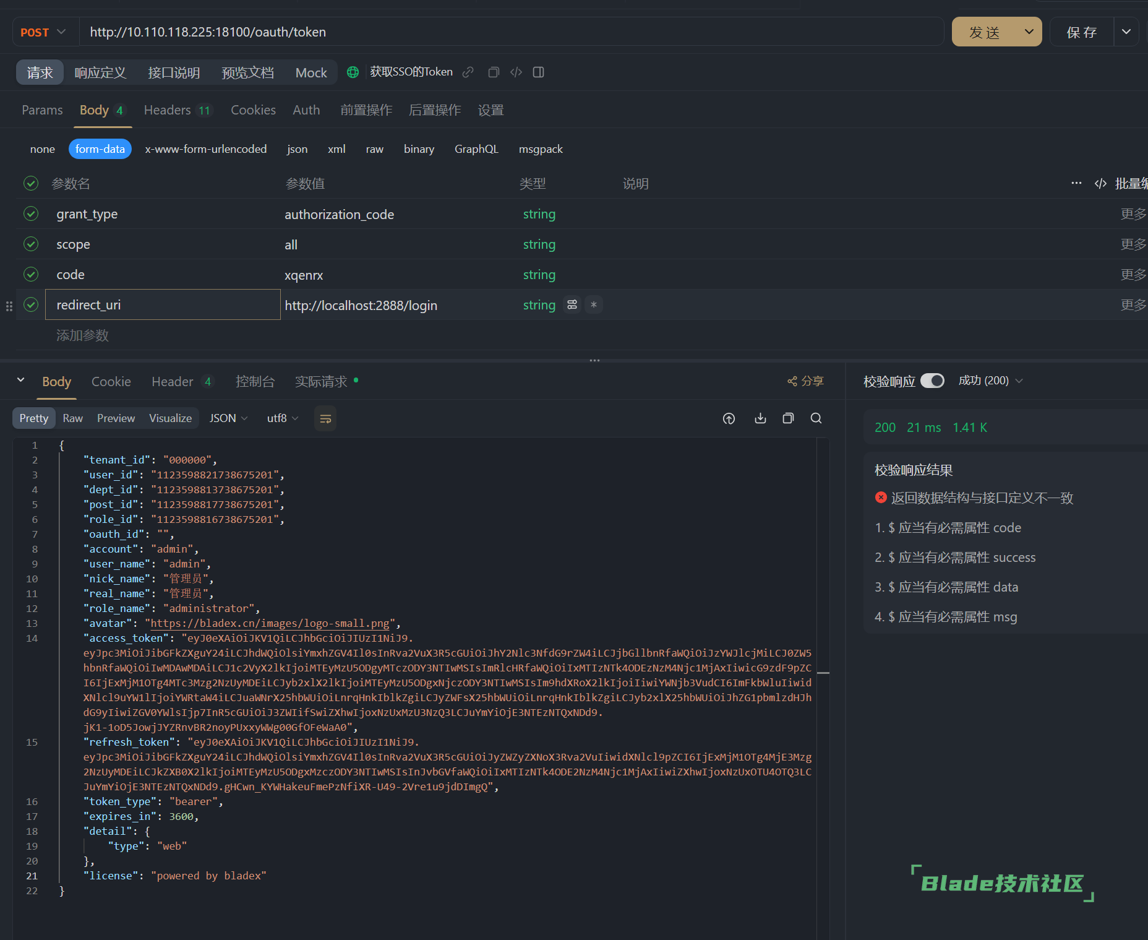The height and width of the screenshot is (940, 1148).
Task: Open the string type dropdown for code
Action: tap(539, 275)
